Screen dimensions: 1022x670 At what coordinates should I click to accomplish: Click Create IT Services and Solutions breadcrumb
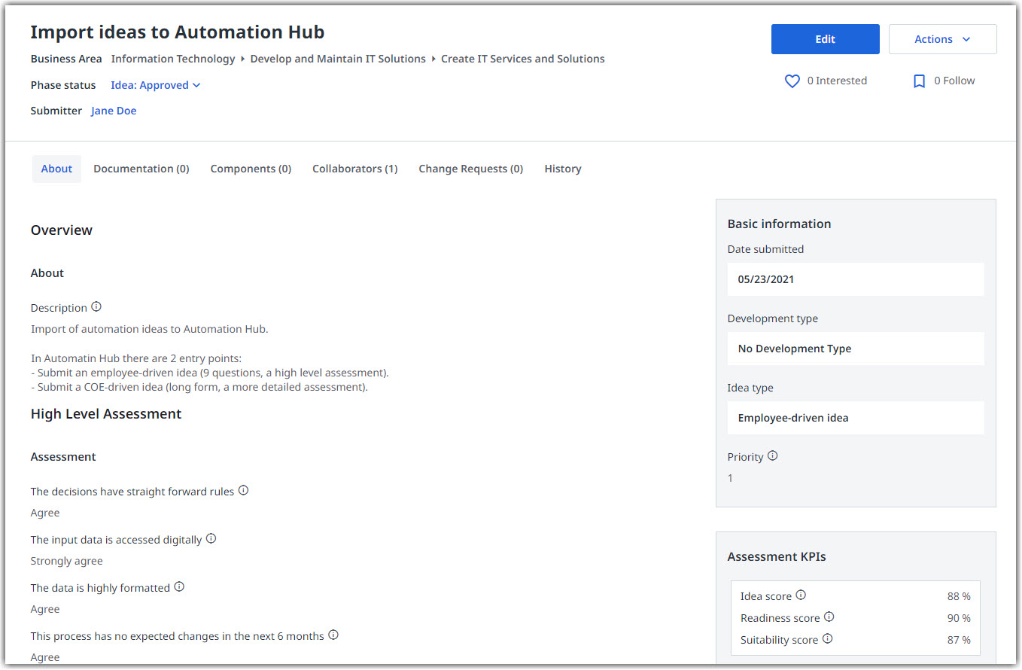pyautogui.click(x=523, y=59)
